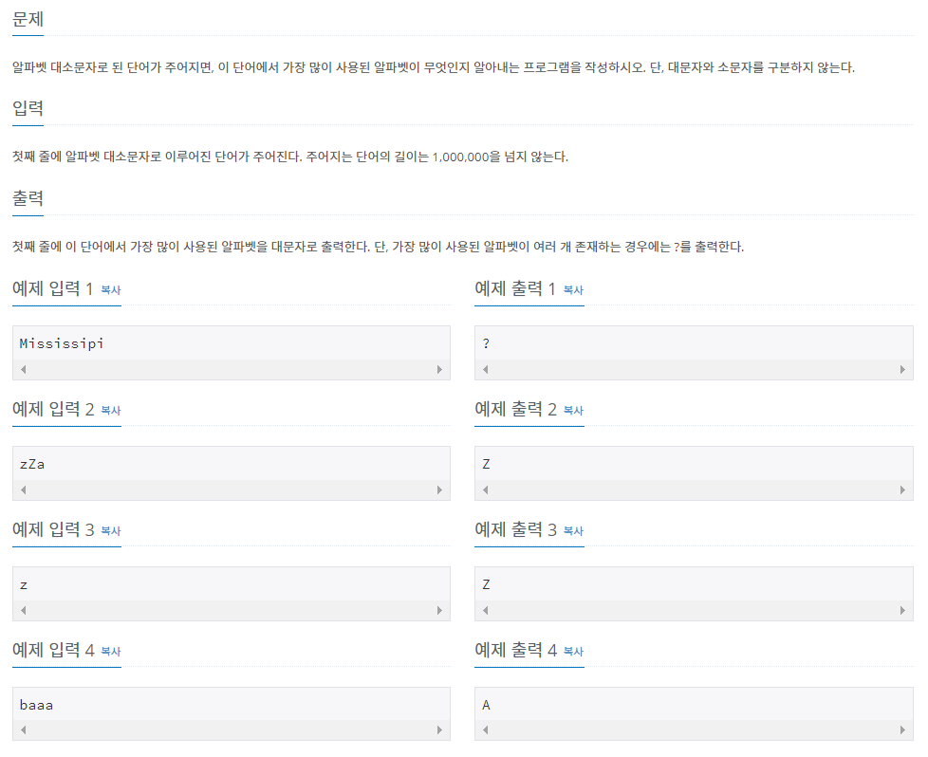Click left scroll arrow under Mississipi box

(24, 369)
